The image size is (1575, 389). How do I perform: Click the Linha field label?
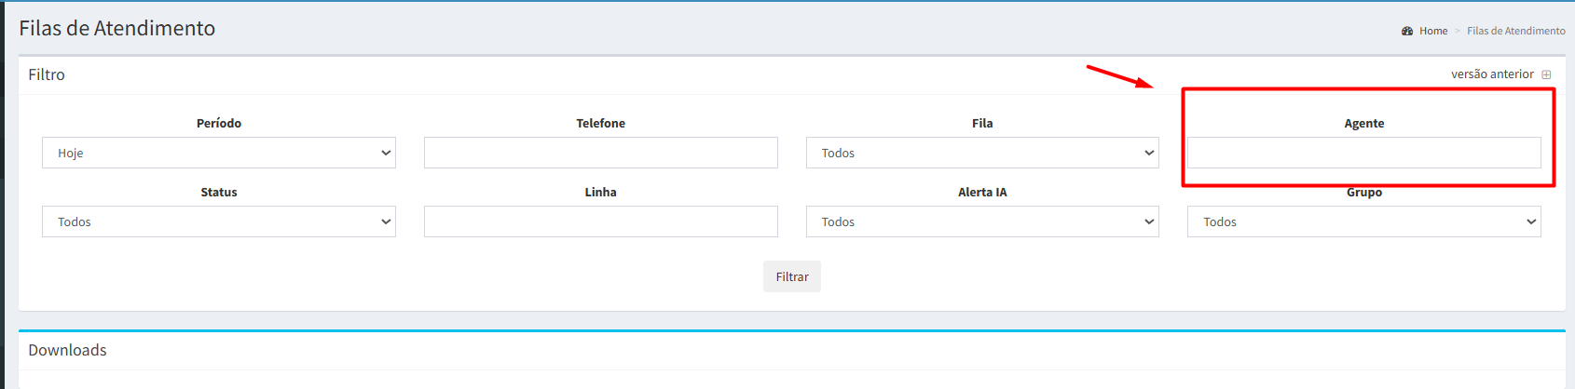(600, 192)
